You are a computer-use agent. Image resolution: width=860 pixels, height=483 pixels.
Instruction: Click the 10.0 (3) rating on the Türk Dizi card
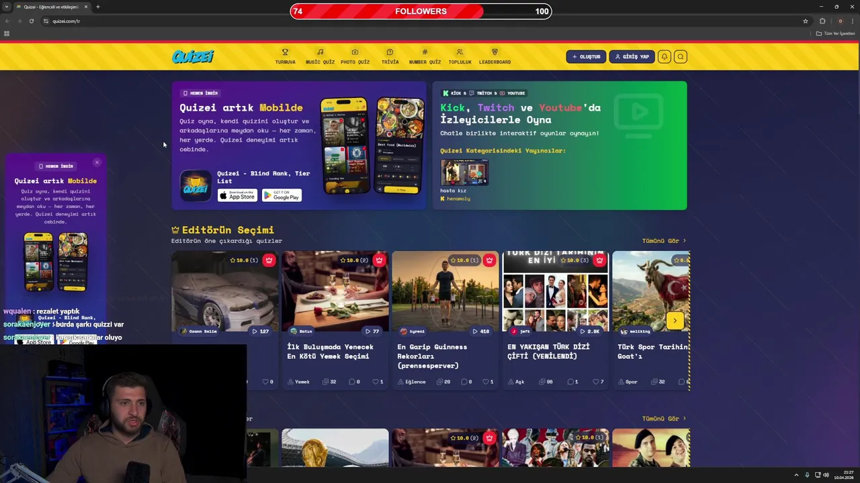(574, 260)
